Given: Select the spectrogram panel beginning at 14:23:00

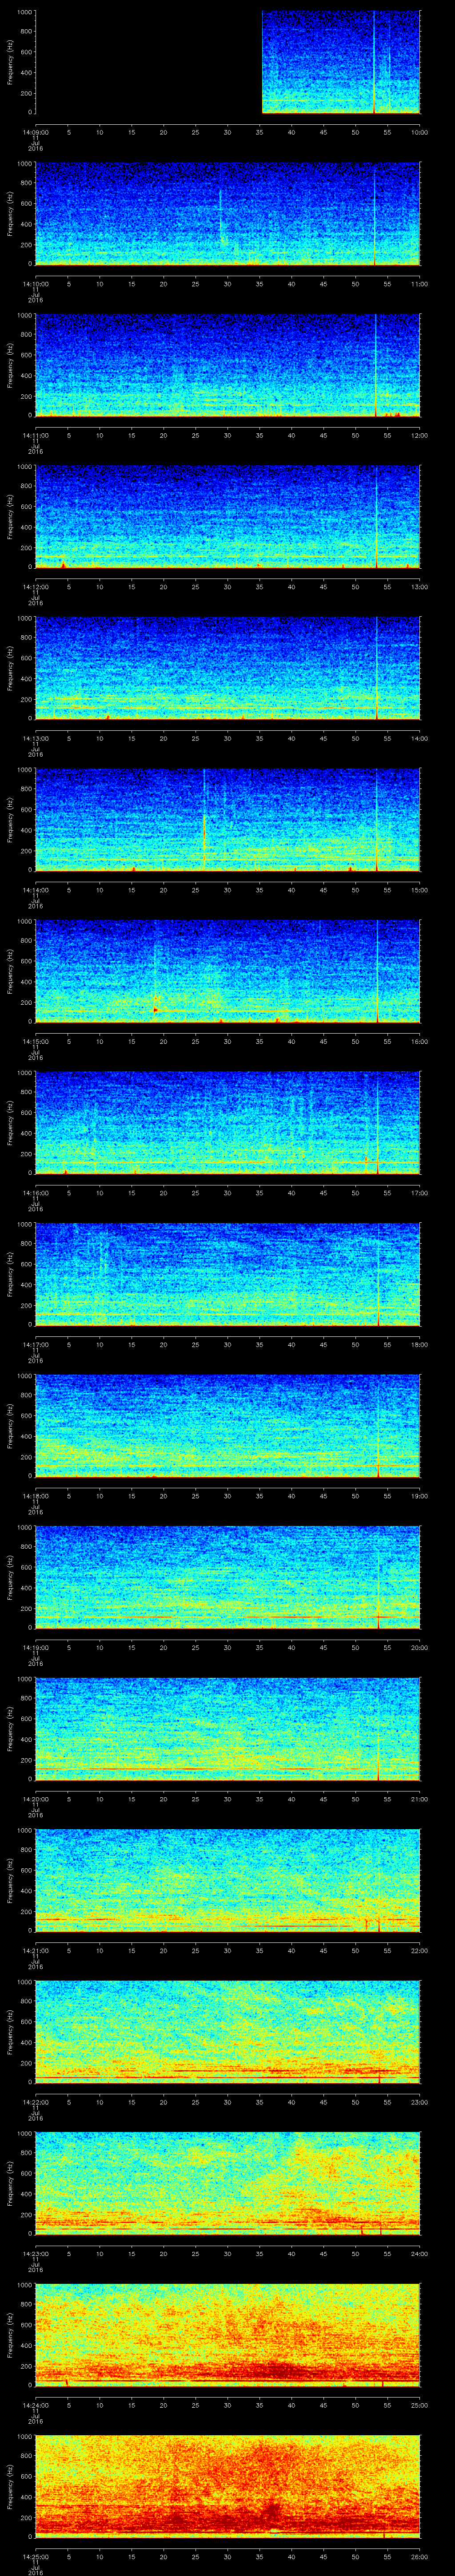Looking at the screenshot, I should 227,2183.
